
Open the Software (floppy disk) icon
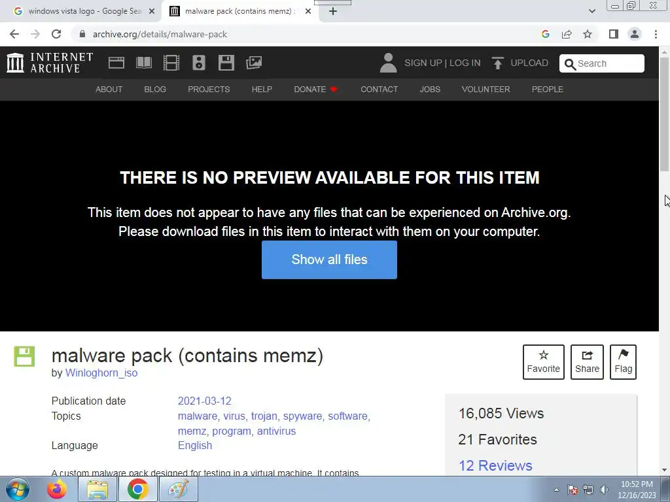[x=226, y=63]
